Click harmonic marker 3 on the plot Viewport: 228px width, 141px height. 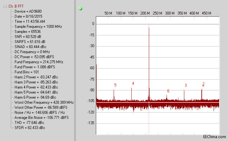(186, 85)
